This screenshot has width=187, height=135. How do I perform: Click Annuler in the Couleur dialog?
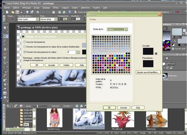coord(124,108)
